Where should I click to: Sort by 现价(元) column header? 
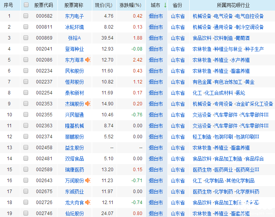pyautogui.click(x=104, y=5)
